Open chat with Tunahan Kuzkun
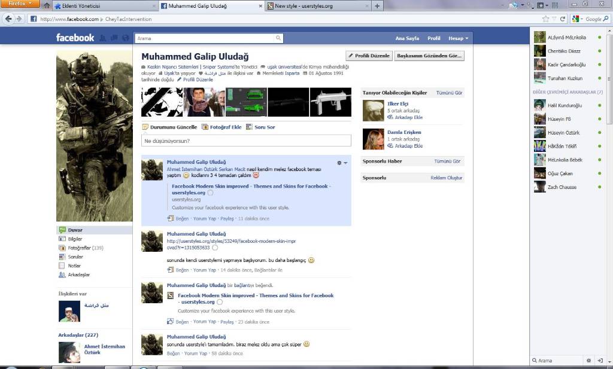Viewport: 613px width, 369px height. [568, 78]
